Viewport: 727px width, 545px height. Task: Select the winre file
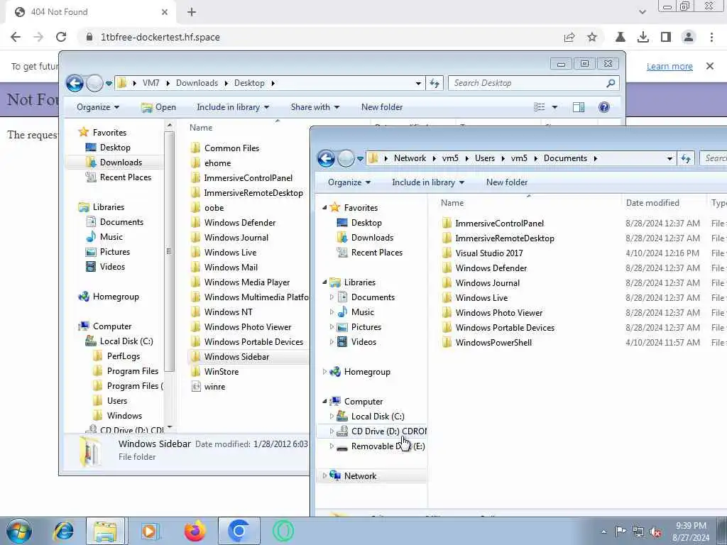click(x=208, y=386)
